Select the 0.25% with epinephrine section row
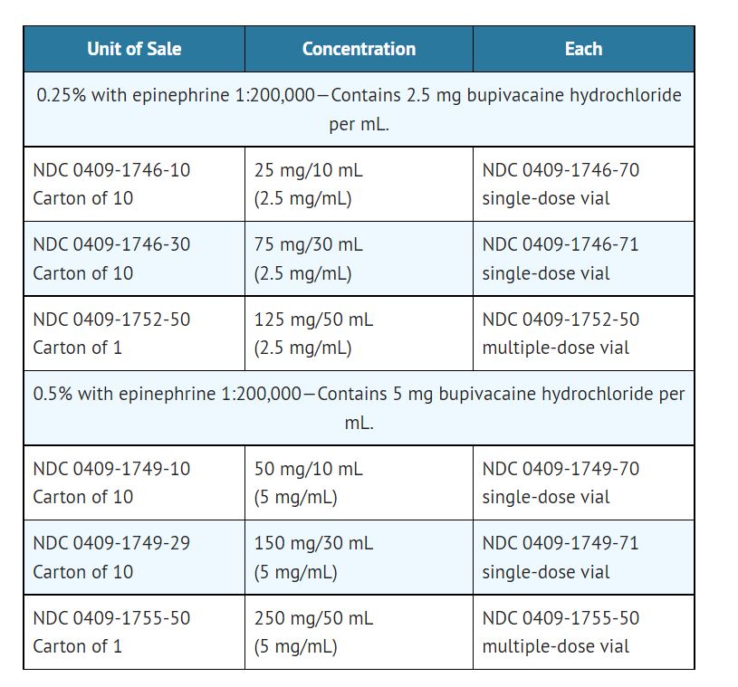 pyautogui.click(x=359, y=109)
